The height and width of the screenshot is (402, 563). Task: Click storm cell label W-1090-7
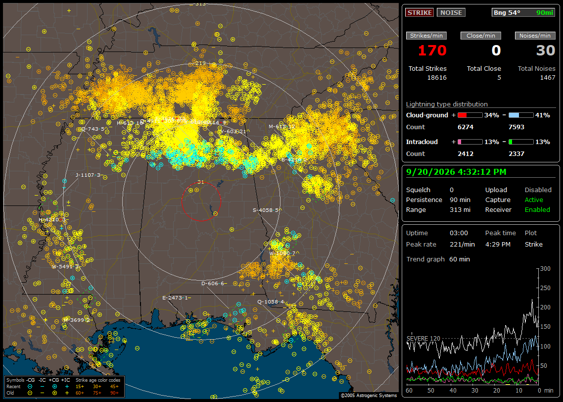284,253
